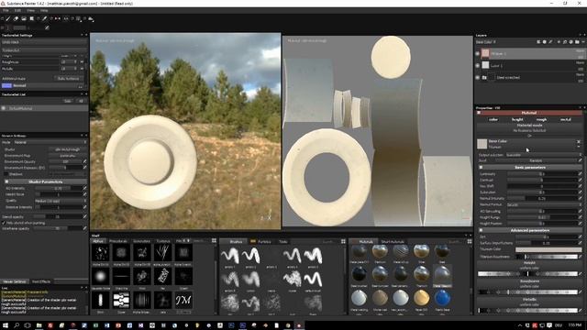The height and width of the screenshot is (330, 587).
Task: Click the Base Color material swatch
Action: pyautogui.click(x=482, y=144)
